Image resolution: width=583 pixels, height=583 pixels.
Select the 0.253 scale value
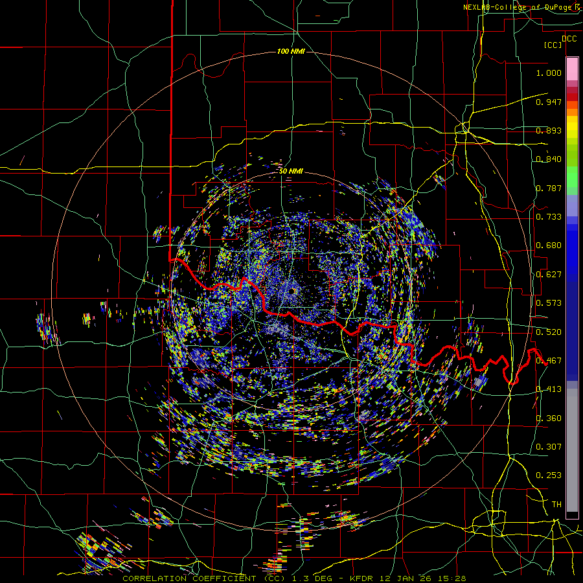(549, 475)
